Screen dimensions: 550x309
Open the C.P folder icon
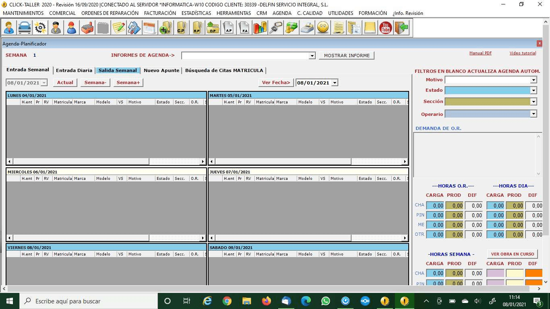point(181,28)
